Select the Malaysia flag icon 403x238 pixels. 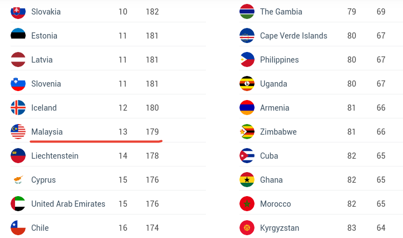[18, 131]
